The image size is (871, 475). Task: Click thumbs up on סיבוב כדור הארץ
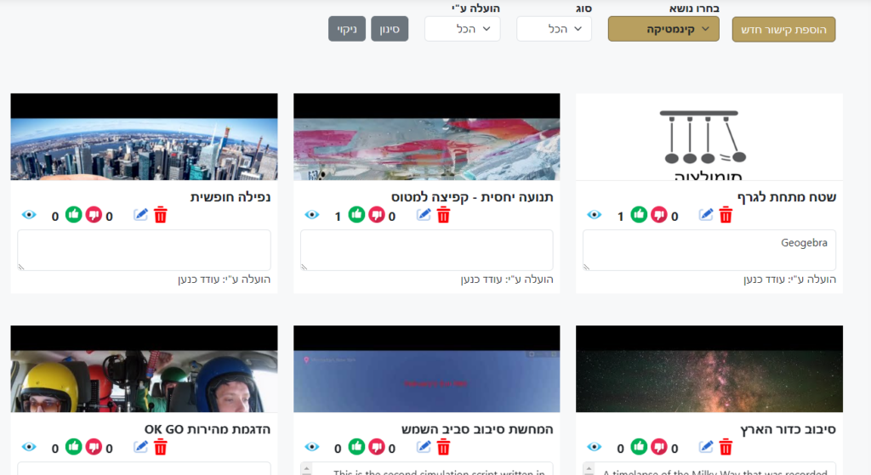tap(638, 447)
